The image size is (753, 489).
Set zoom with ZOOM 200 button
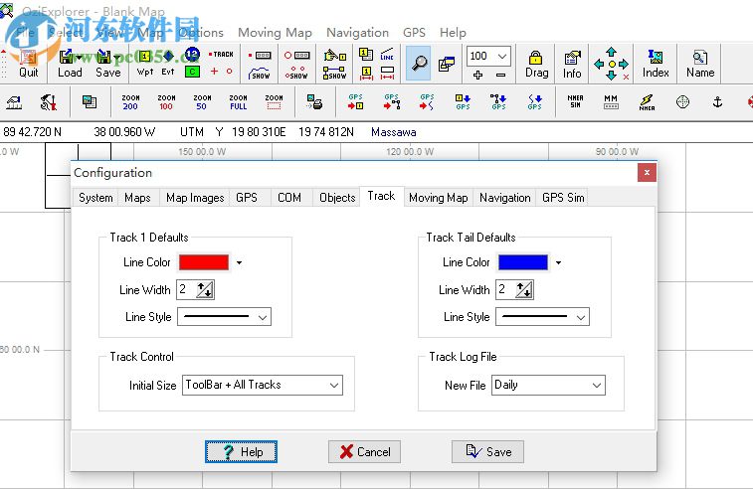pos(130,101)
